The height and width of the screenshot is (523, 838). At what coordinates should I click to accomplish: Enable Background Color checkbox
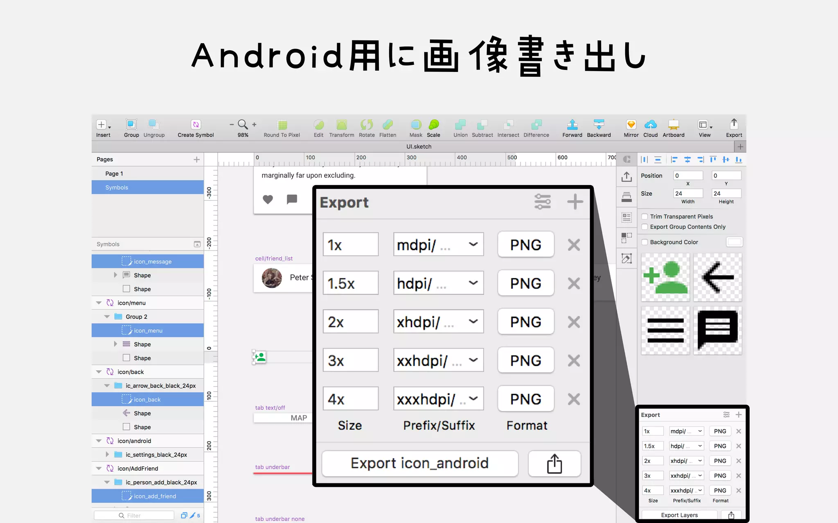coord(645,242)
